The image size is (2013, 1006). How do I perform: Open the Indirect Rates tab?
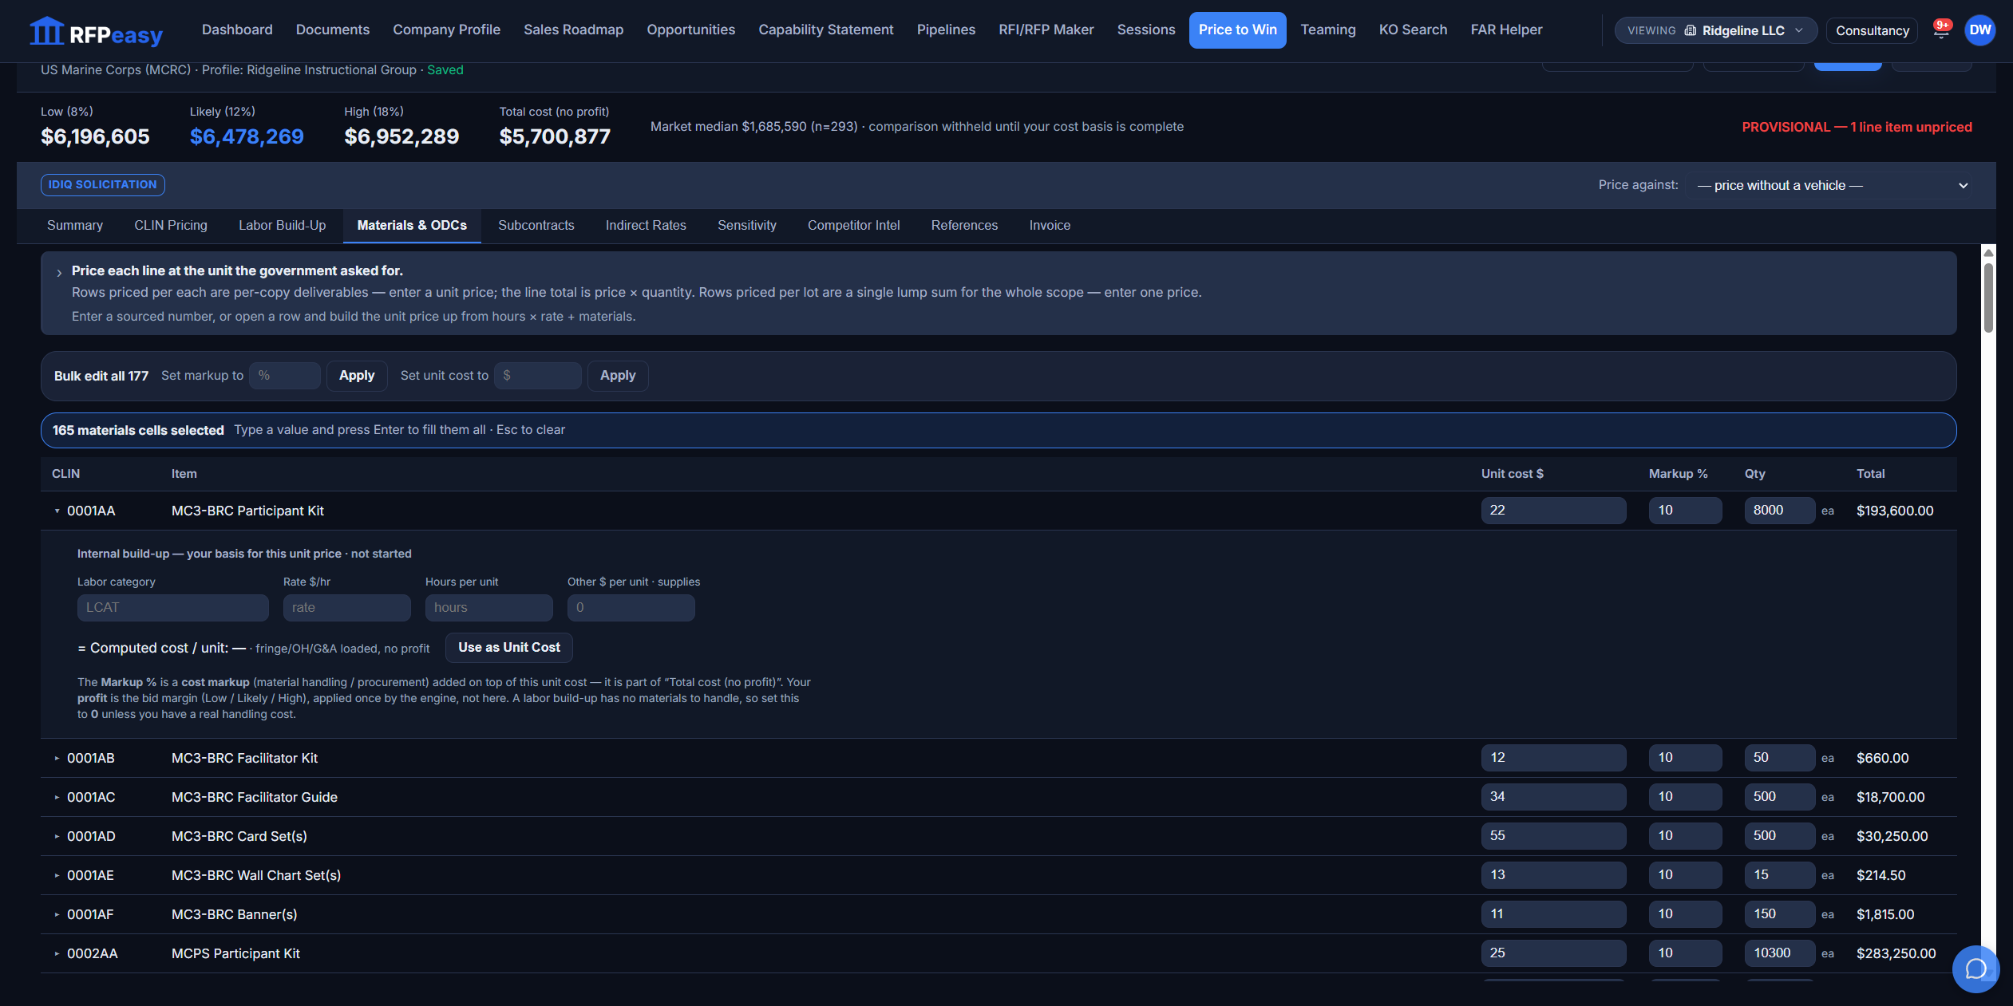pyautogui.click(x=646, y=226)
